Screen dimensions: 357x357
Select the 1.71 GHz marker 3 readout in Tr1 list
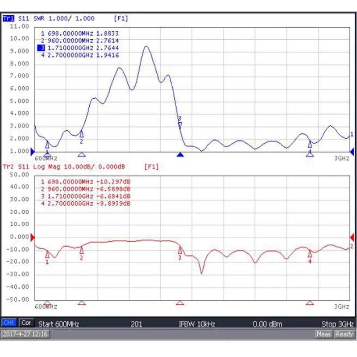pos(79,48)
